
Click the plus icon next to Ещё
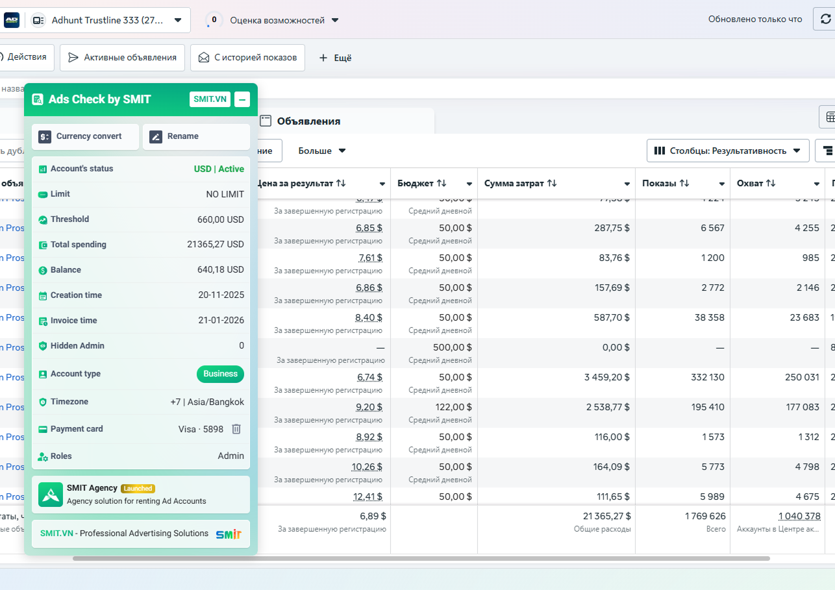pyautogui.click(x=323, y=58)
